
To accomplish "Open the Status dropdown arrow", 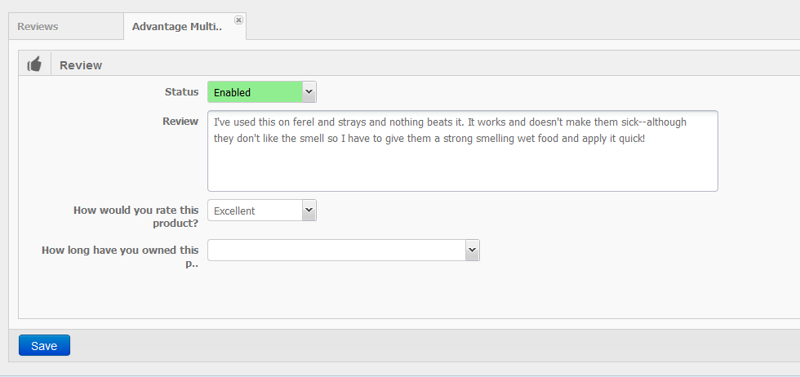I will [x=309, y=92].
